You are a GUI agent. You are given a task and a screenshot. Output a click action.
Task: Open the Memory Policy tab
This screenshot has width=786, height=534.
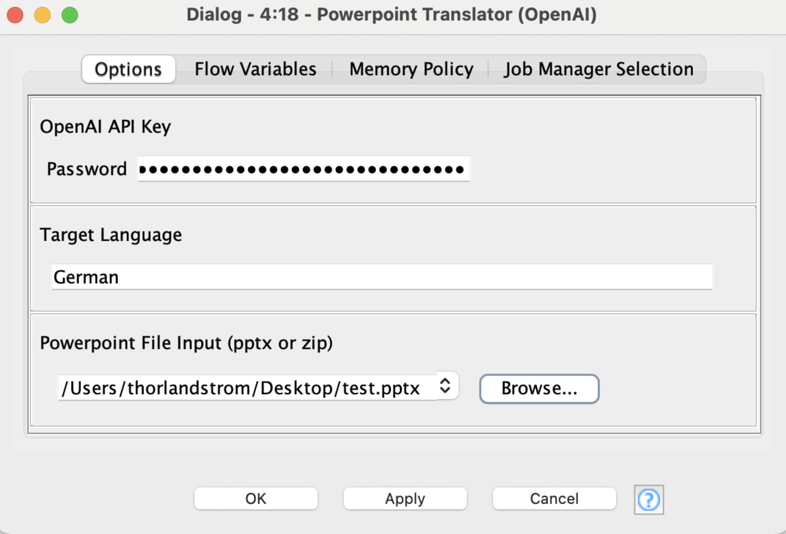coord(411,69)
